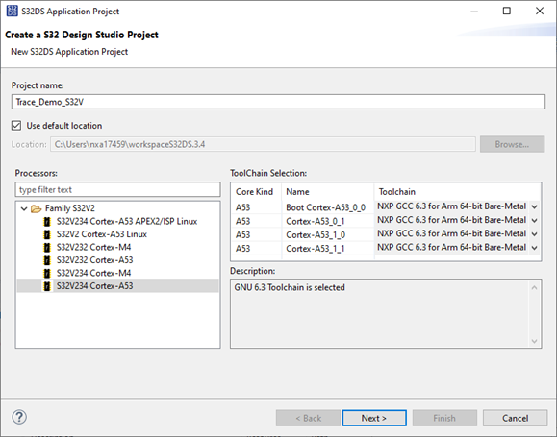Click the Next > button
Image resolution: width=557 pixels, height=437 pixels.
374,418
